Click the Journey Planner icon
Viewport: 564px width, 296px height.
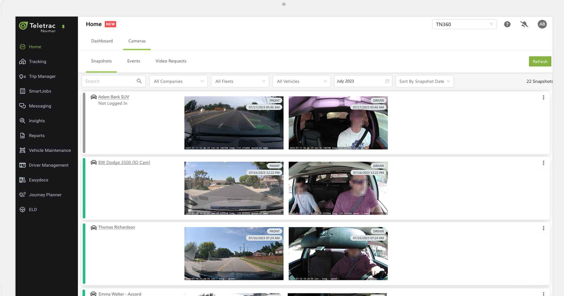[23, 195]
